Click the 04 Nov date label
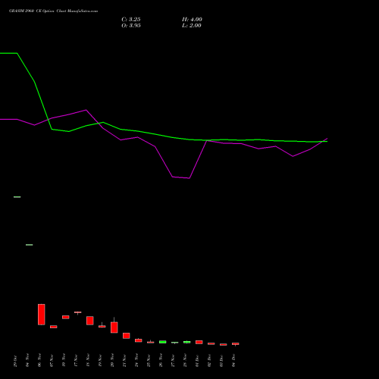This screenshot has width=379, height=379. tap(27, 360)
